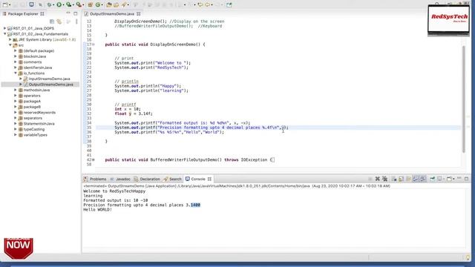Screen dimensions: 475x267
Task: Click the editor vertical scrollbar
Action: pos(463,99)
